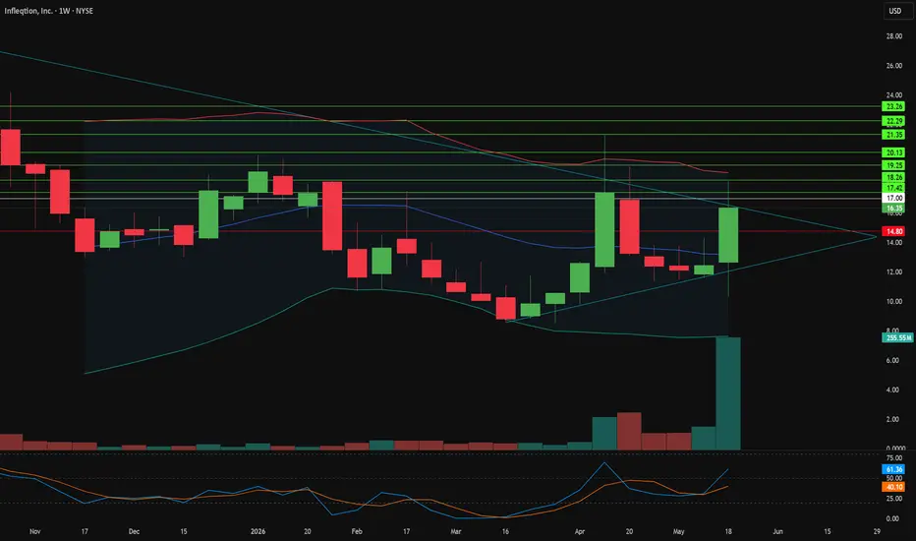Click the 255.55M volume label
The width and height of the screenshot is (916, 541).
(898, 338)
